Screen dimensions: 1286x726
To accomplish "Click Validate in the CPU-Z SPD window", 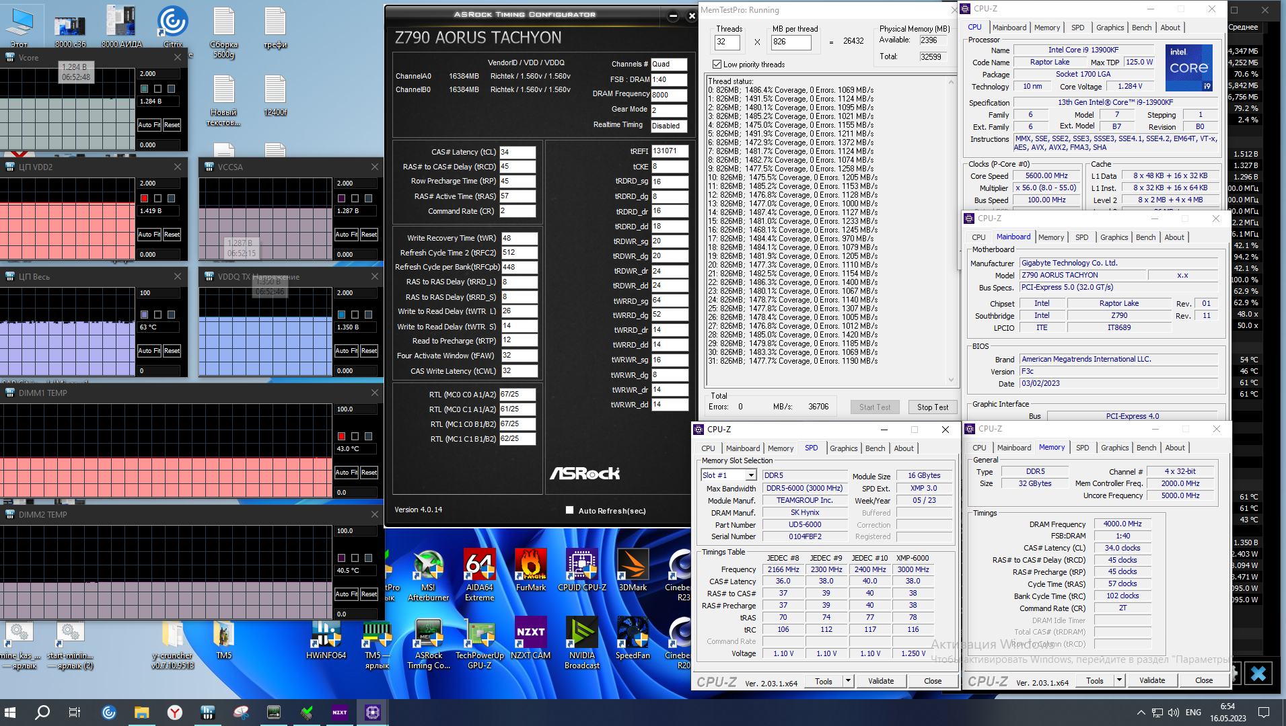I will 881,681.
